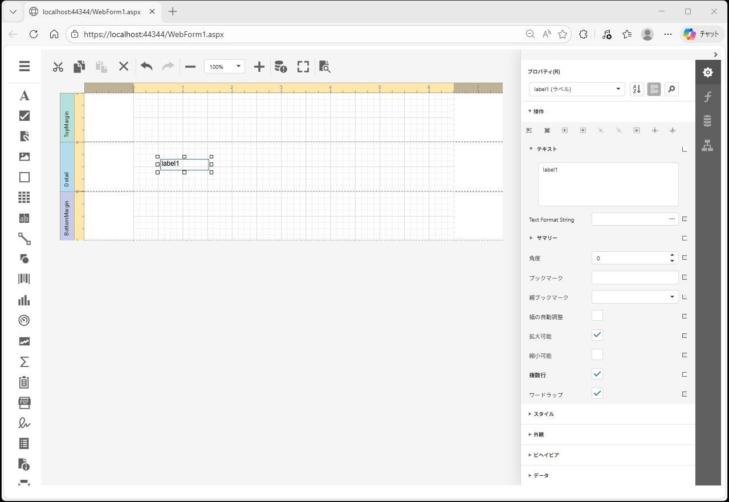Uncheck the 拡大可能 checkbox
Screen dimensions: 729x502
(x=597, y=335)
